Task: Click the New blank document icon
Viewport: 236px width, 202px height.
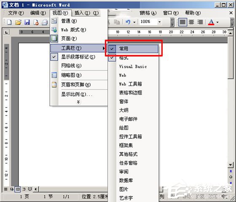Action: click(x=9, y=22)
